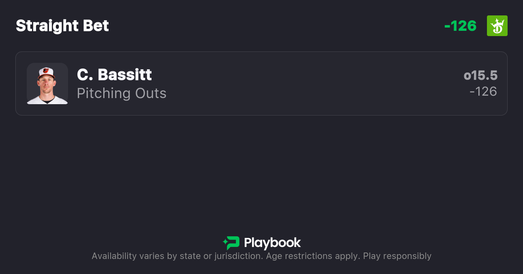This screenshot has height=274, width=523.
Task: Select the Pitching Outs market label
Action: tap(122, 93)
